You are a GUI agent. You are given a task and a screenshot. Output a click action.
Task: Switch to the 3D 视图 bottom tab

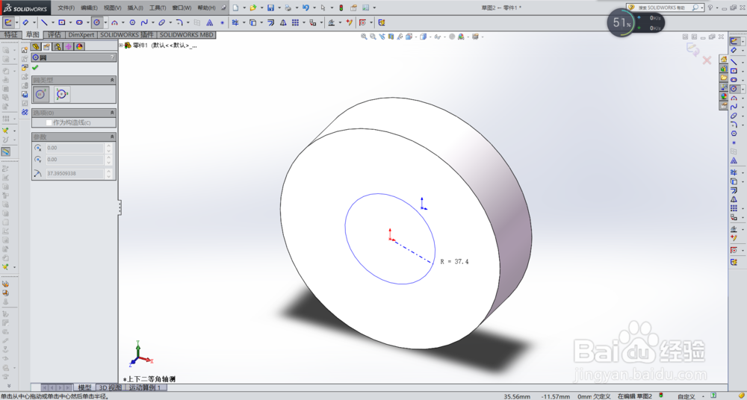(x=110, y=387)
